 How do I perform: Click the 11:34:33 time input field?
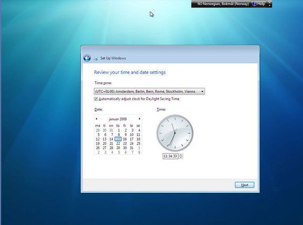[x=170, y=156]
